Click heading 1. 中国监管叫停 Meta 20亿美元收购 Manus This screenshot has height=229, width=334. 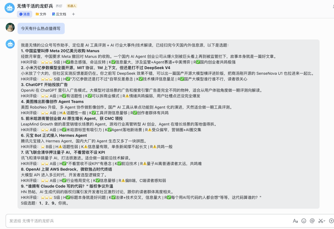pyautogui.click(x=60, y=51)
